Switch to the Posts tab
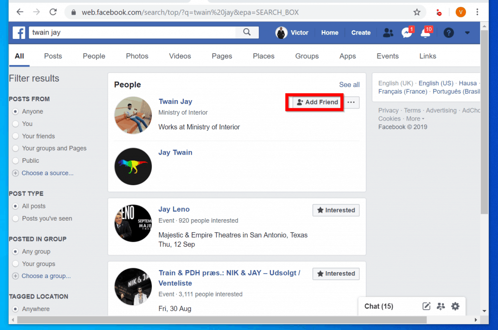The height and width of the screenshot is (330, 498). tap(53, 56)
